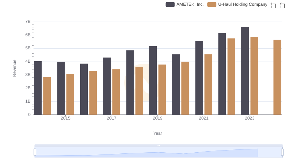Click the zoom area select icon

click(x=273, y=5)
